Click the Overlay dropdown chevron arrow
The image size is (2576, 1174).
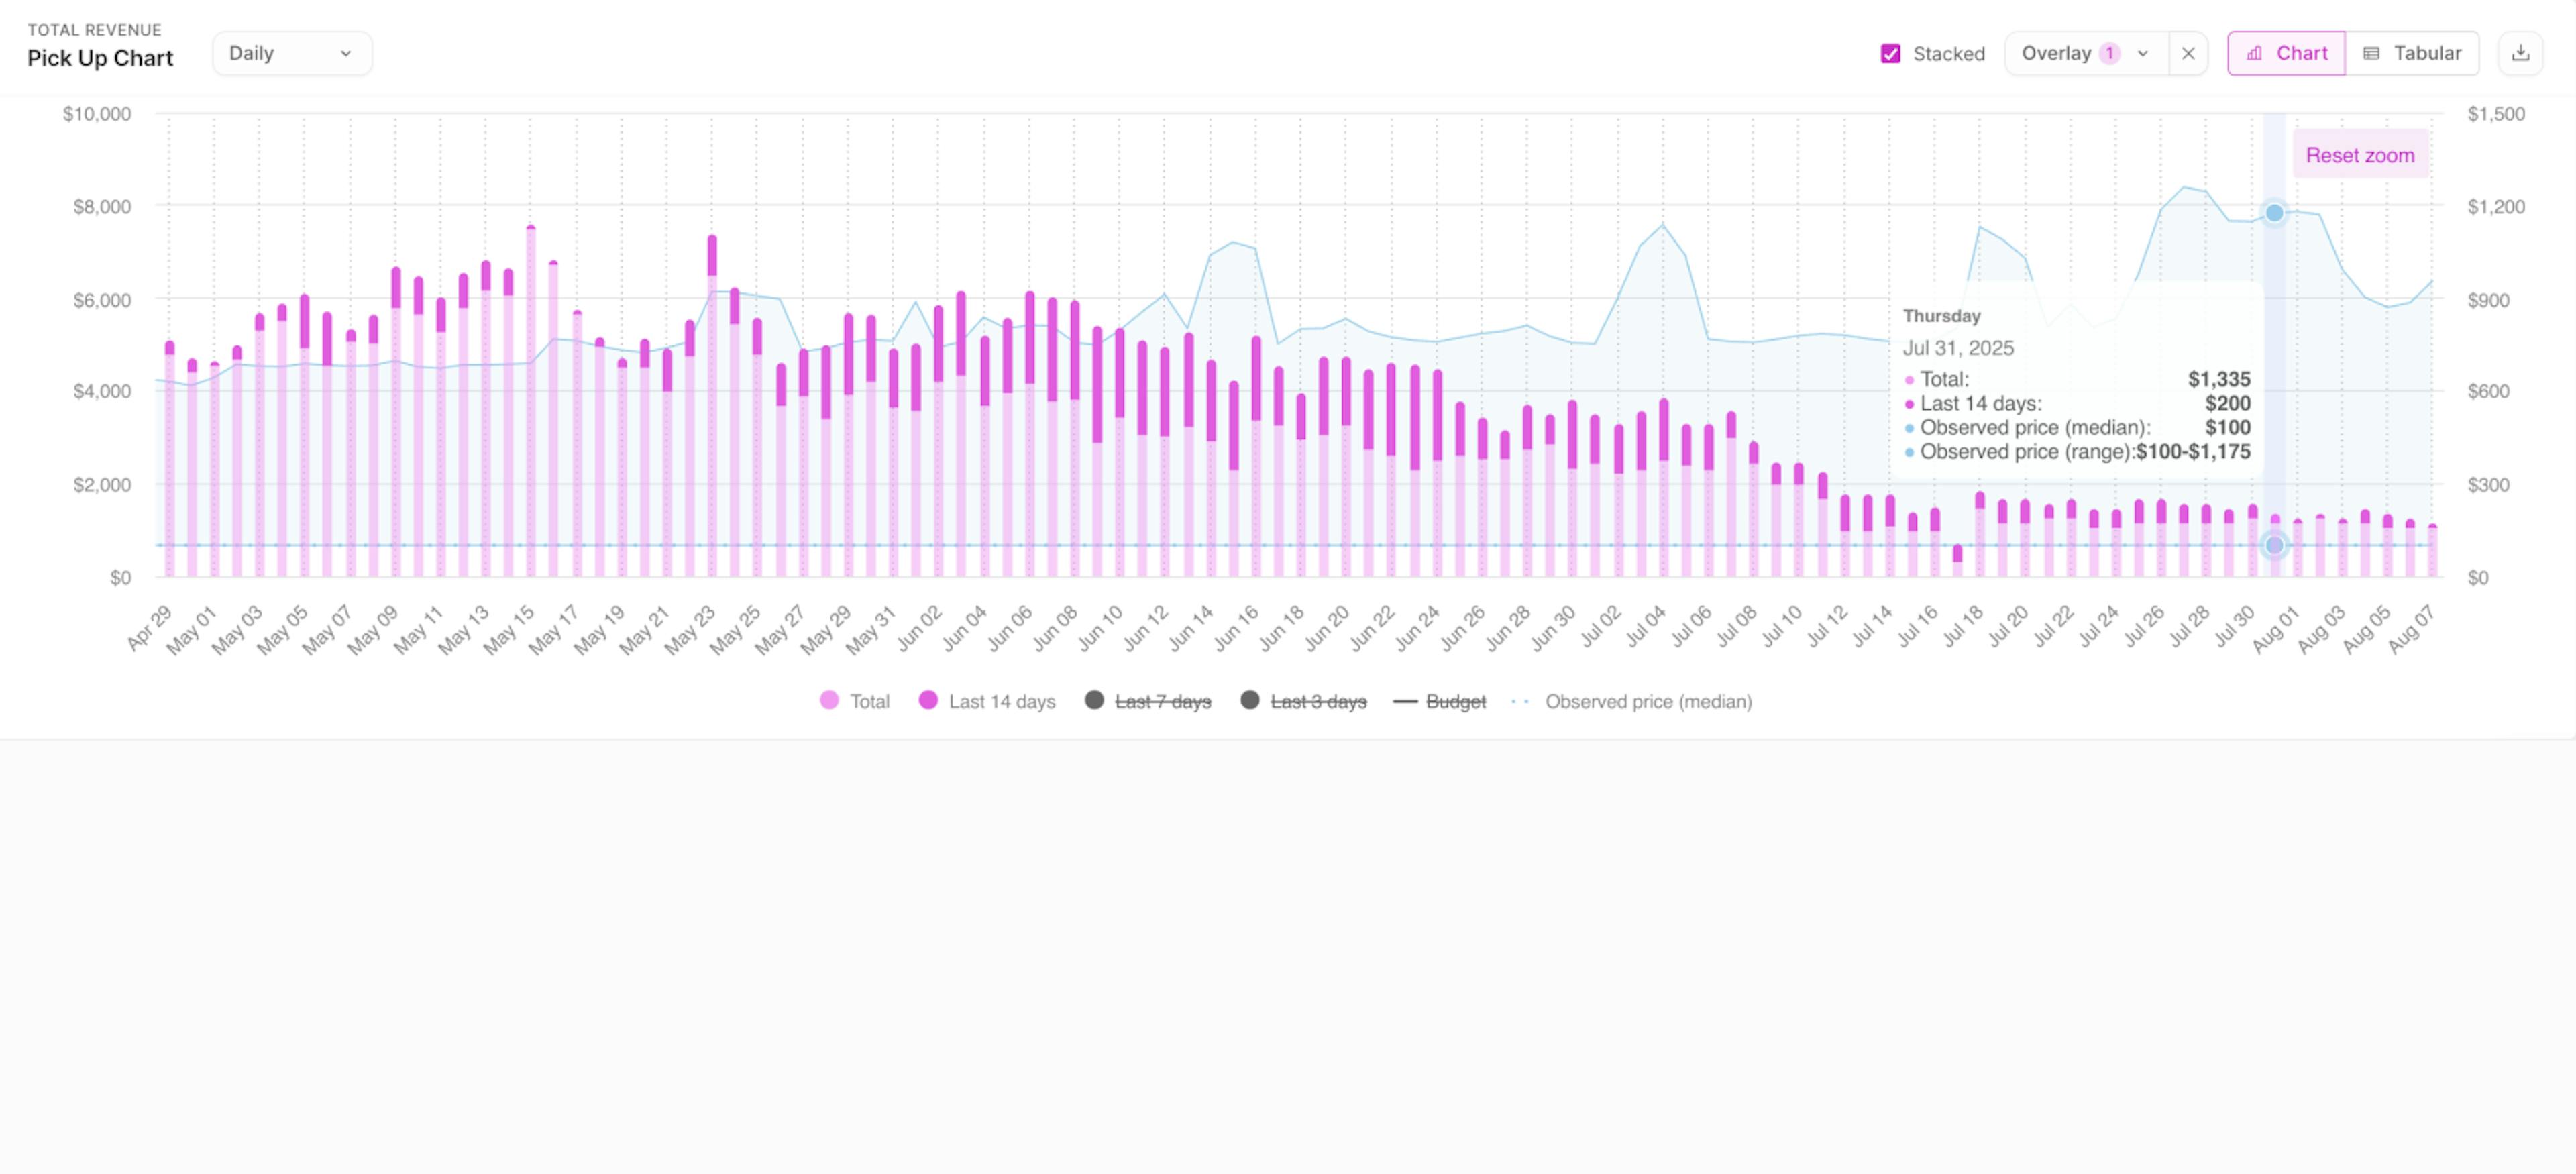coord(2143,54)
